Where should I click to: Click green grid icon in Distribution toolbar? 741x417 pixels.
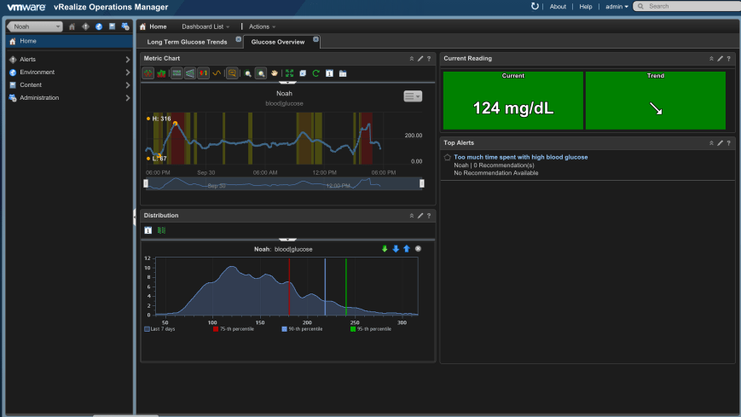coord(162,230)
